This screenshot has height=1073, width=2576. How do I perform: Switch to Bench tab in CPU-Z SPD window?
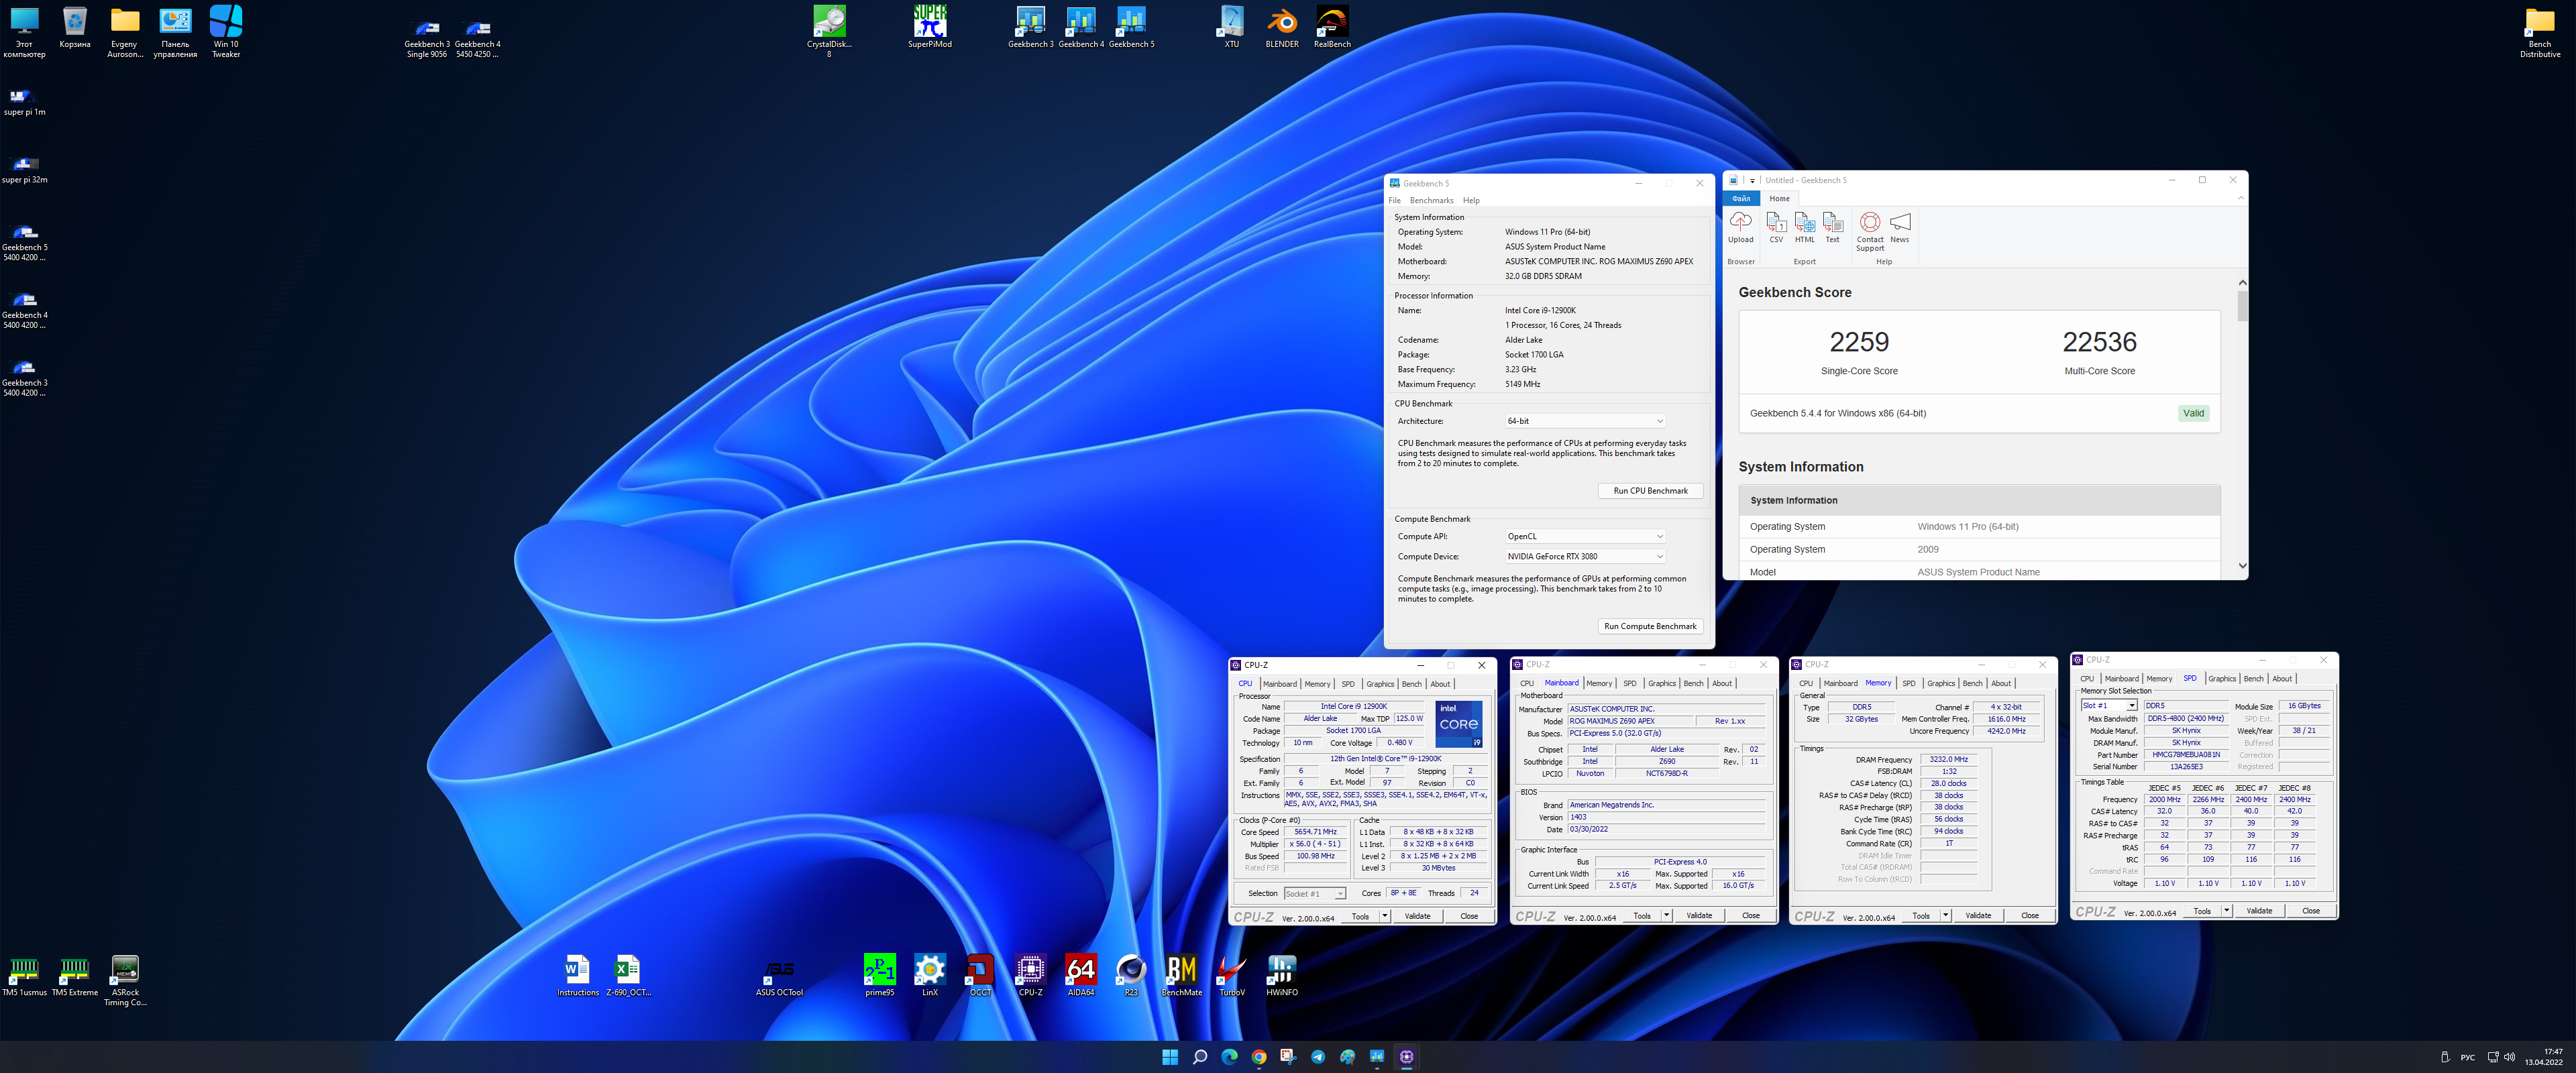pyautogui.click(x=2253, y=679)
